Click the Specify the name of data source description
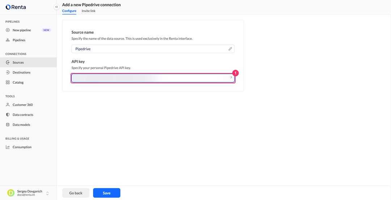This screenshot has width=391, height=200. coord(132,39)
